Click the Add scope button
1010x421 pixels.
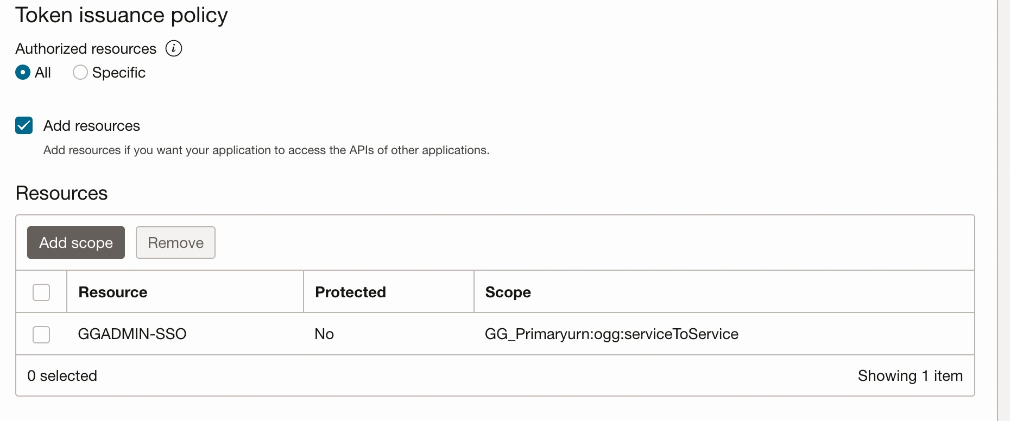click(76, 243)
